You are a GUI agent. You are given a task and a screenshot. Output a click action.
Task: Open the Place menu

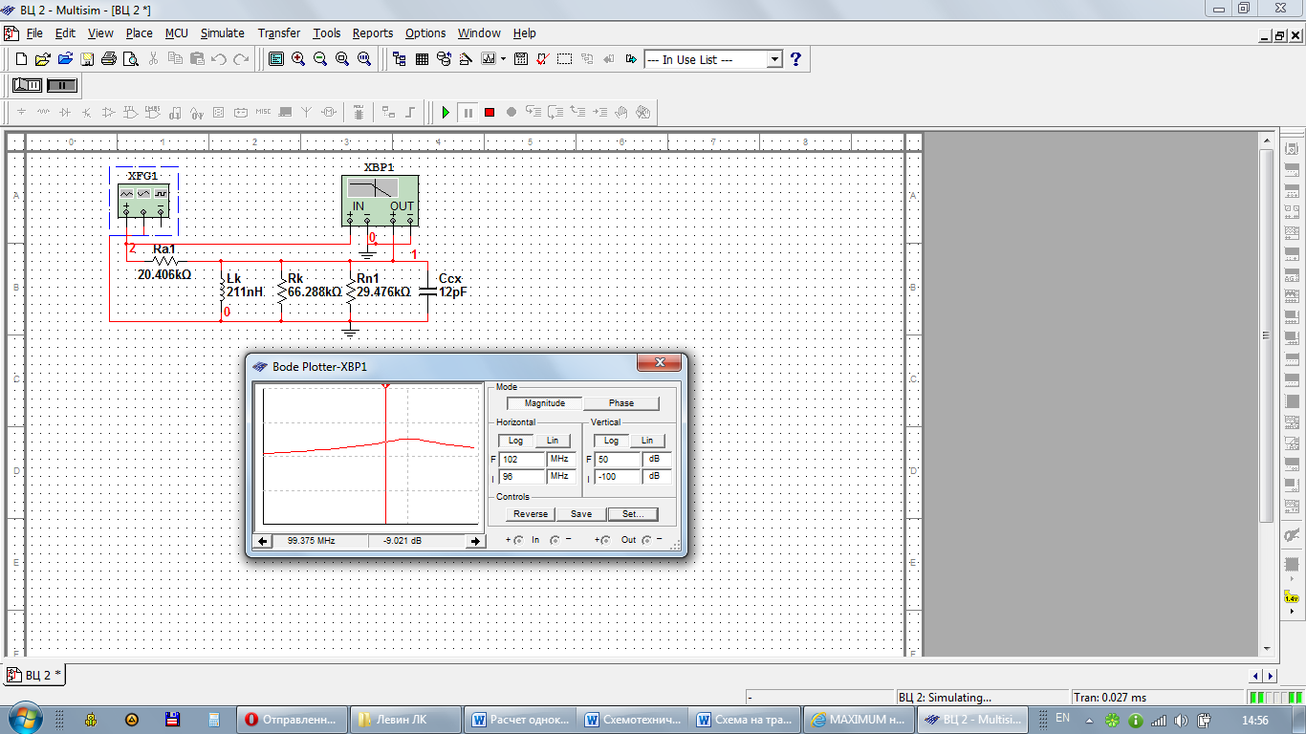pyautogui.click(x=139, y=32)
